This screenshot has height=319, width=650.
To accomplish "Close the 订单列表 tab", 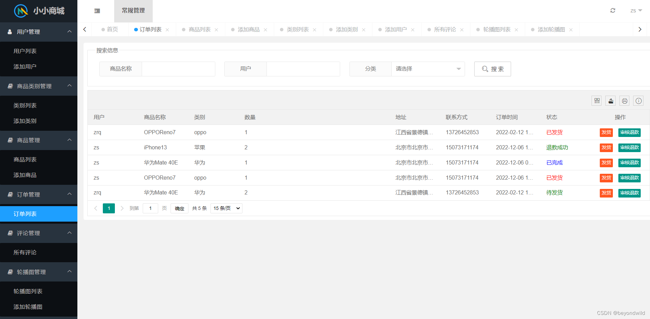I will (x=167, y=30).
